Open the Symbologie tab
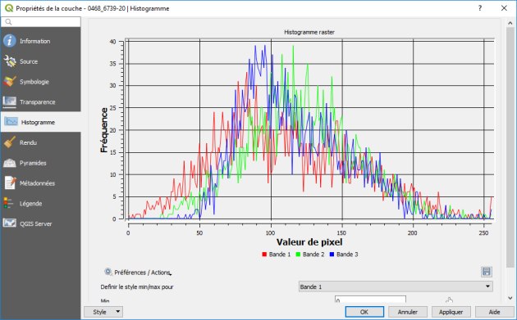Screen dimensions: 517x320 click(40, 82)
